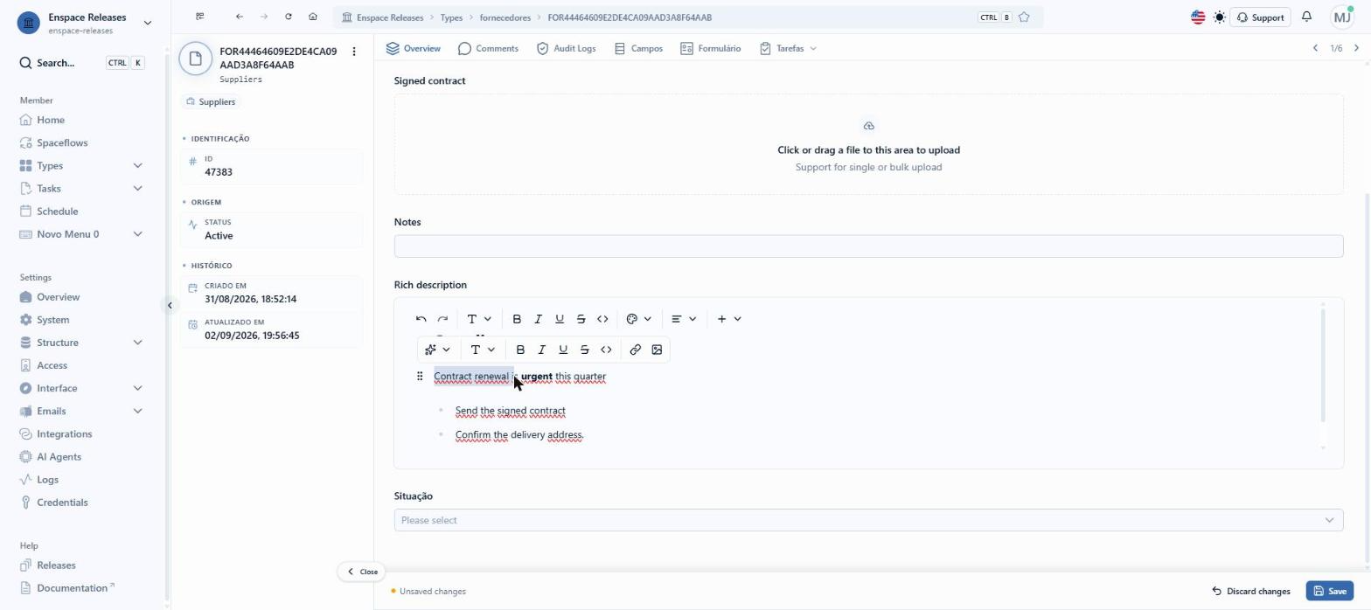Image resolution: width=1371 pixels, height=610 pixels.
Task: Add page to favorites with star icon
Action: click(x=1024, y=17)
